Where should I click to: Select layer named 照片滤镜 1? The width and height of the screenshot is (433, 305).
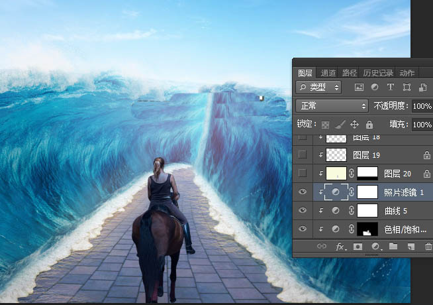click(404, 192)
